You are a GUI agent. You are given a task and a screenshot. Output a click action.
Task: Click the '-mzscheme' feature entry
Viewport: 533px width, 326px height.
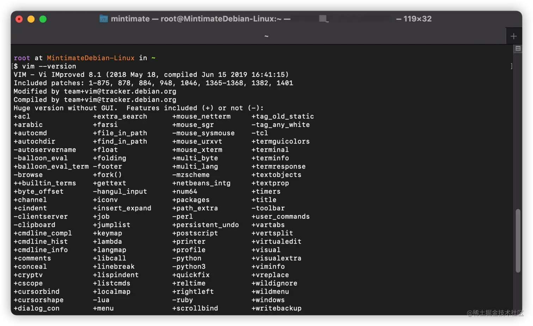[x=191, y=175]
